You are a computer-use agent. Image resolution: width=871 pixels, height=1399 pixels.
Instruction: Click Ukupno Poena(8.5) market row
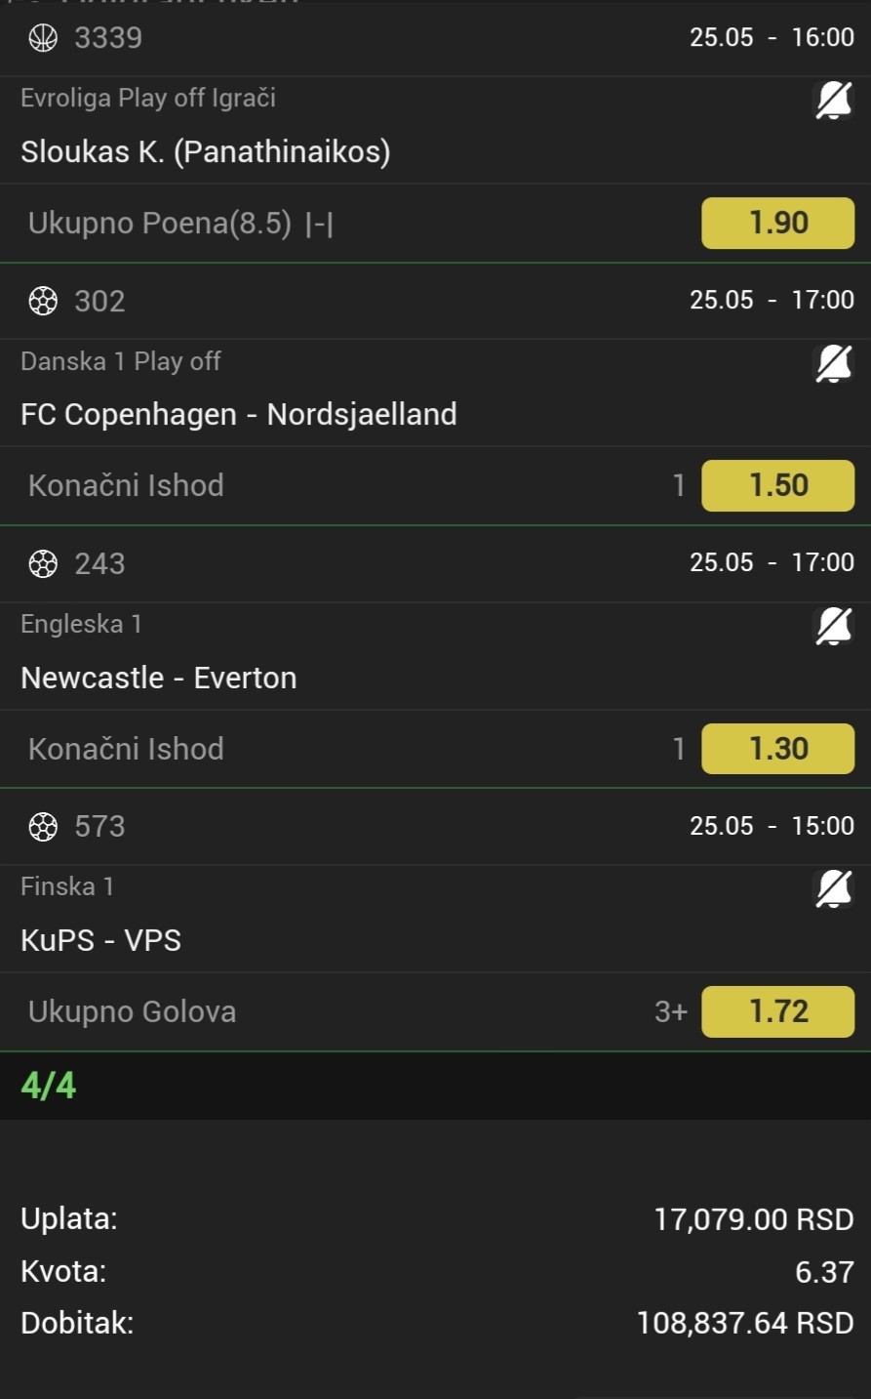[435, 223]
